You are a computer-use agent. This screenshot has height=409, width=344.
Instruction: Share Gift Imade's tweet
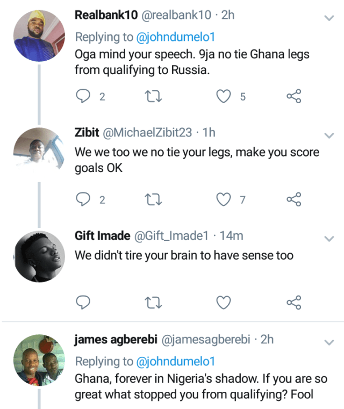tap(293, 303)
